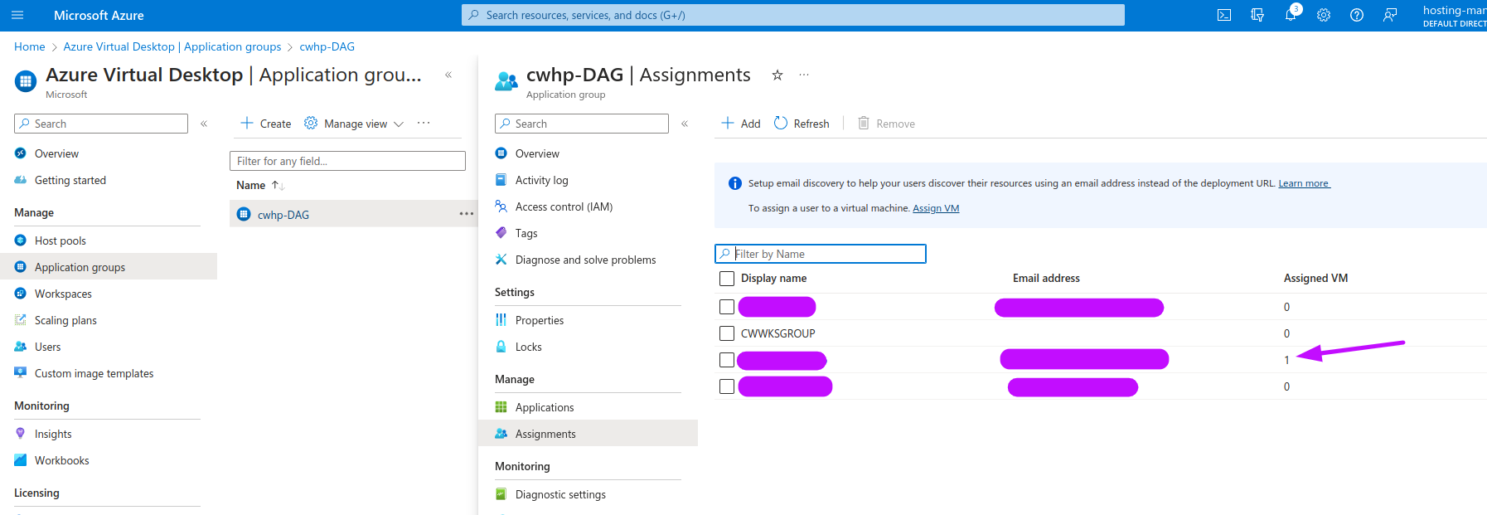Focus the Filter for any field box
The height and width of the screenshot is (515, 1487).
point(347,161)
